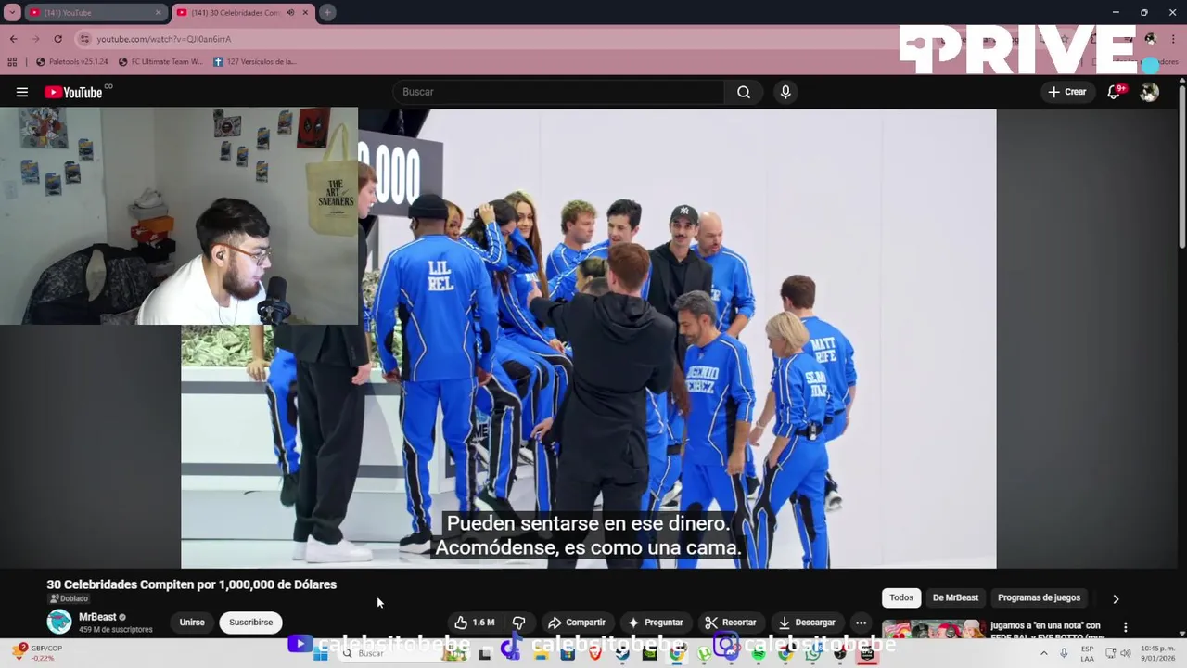
Task: Open YouTube notifications bell
Action: pyautogui.click(x=1114, y=92)
